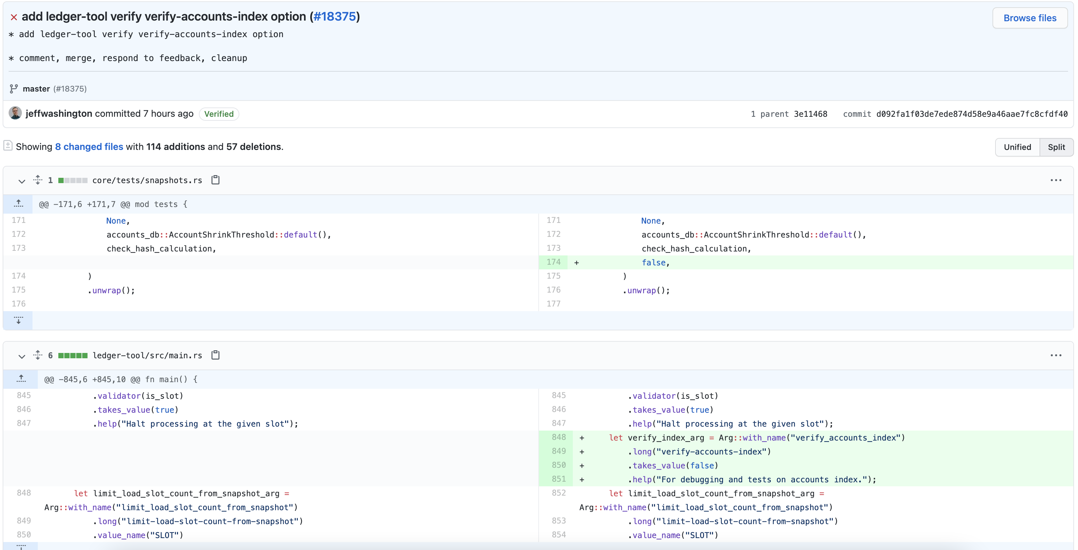The image size is (1078, 550).
Task: Expand all lines in main.rs diff
Action: (x=38, y=355)
